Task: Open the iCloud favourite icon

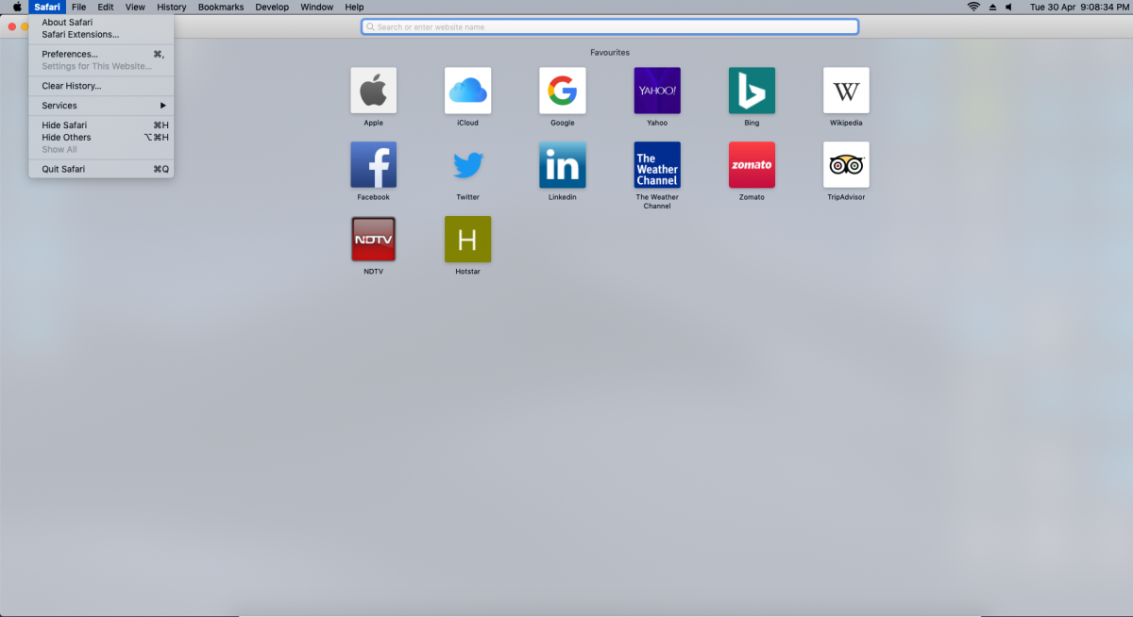Action: click(x=468, y=91)
